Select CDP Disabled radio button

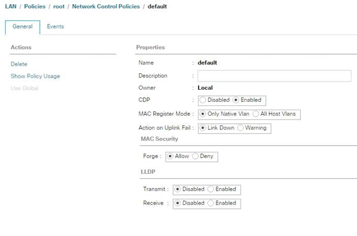(203, 100)
